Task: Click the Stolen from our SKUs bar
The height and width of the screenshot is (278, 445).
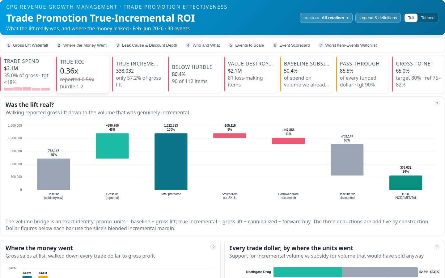Action: [x=230, y=136]
